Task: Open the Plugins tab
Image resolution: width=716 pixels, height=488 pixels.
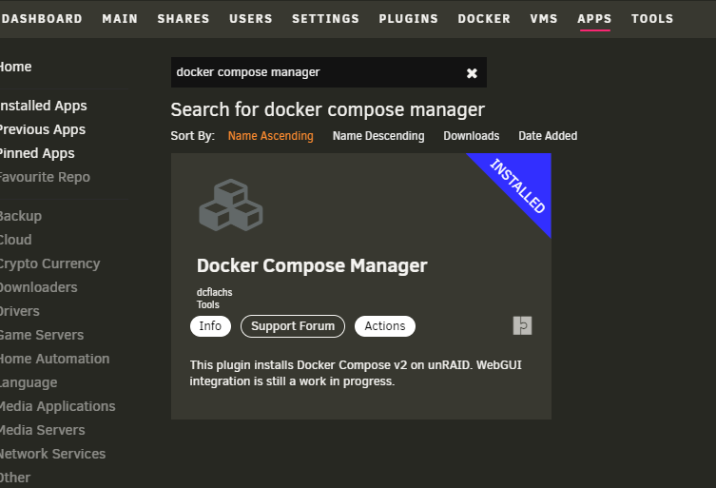Action: (x=408, y=19)
